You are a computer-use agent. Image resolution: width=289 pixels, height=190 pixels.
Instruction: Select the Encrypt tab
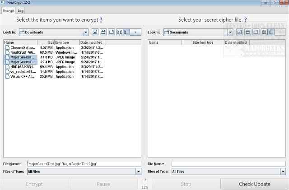pyautogui.click(x=9, y=10)
